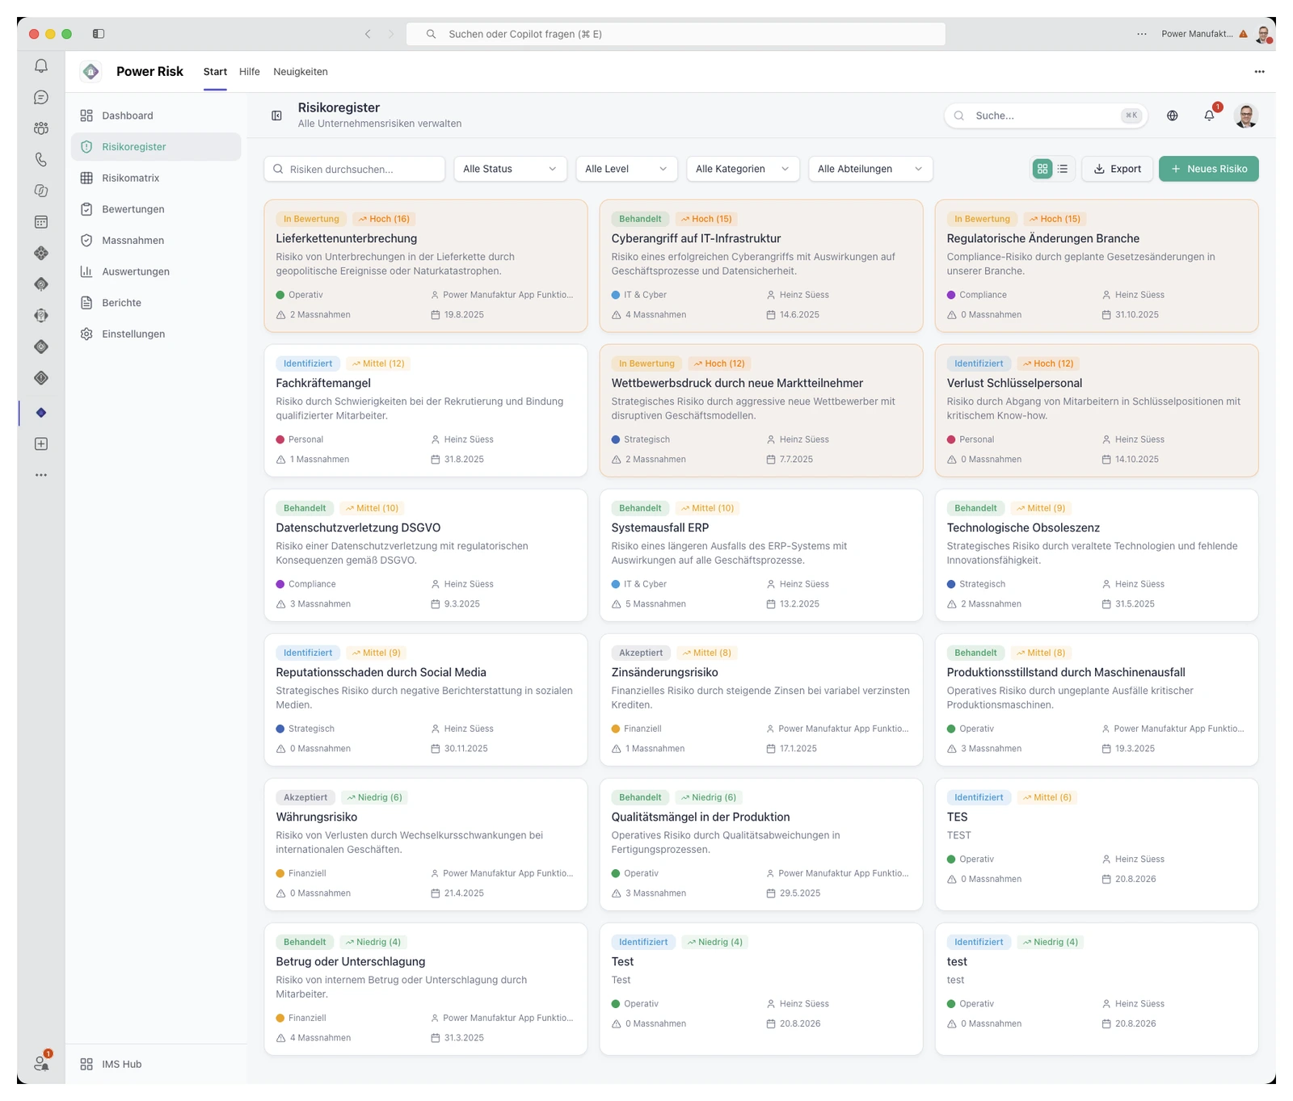Open the Währungsrisiko card title

coord(317,817)
